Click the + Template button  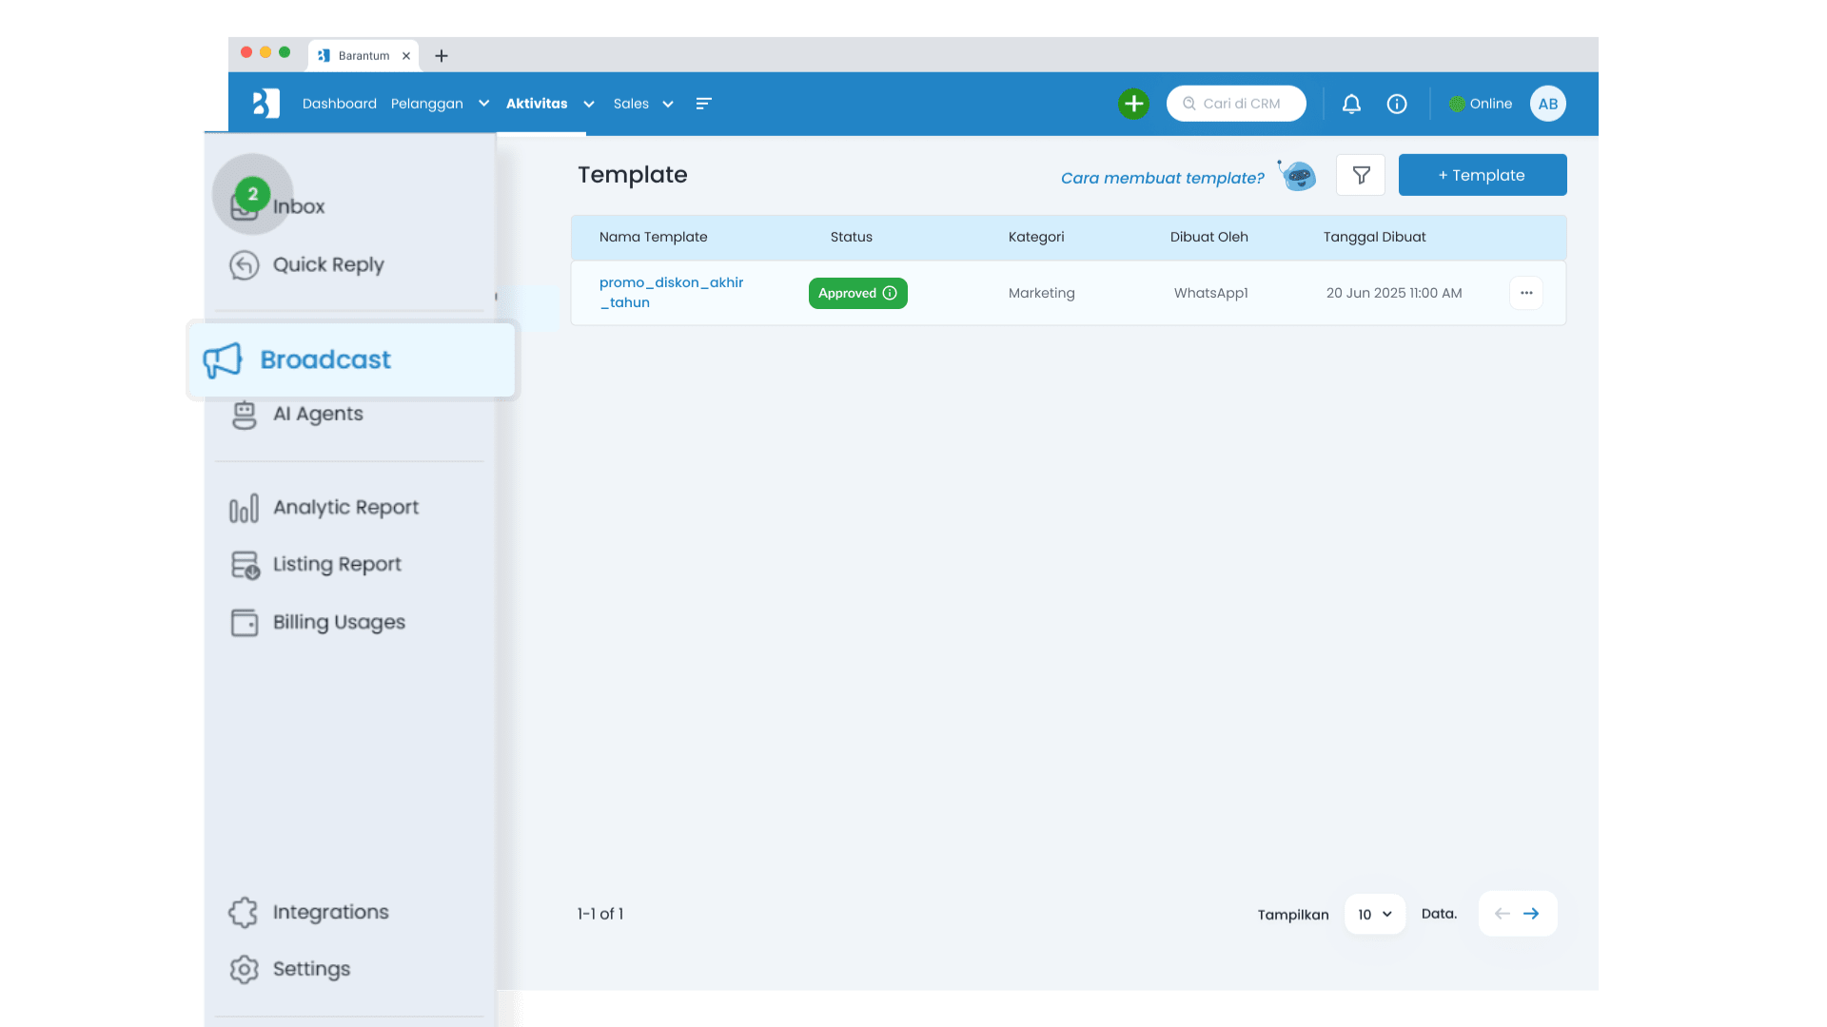pos(1482,175)
